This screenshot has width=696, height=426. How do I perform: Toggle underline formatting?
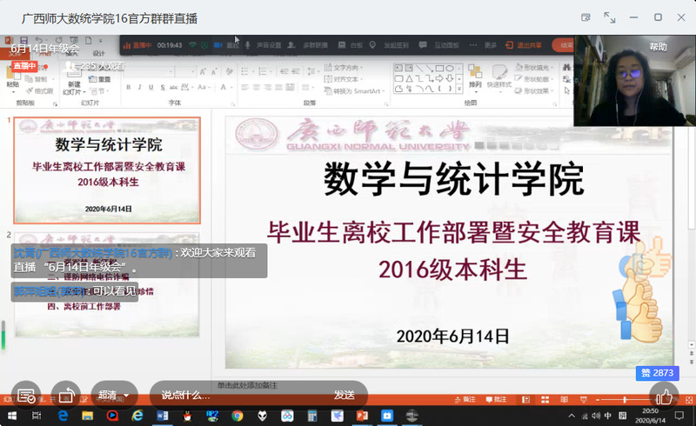151,87
